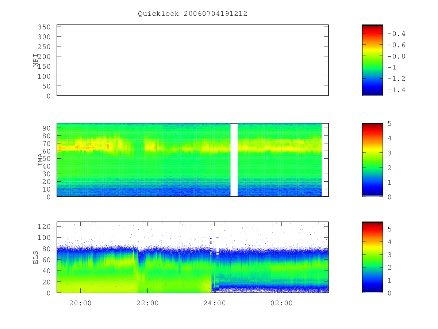
Task: Click the 02:00 time axis label
Action: click(282, 303)
